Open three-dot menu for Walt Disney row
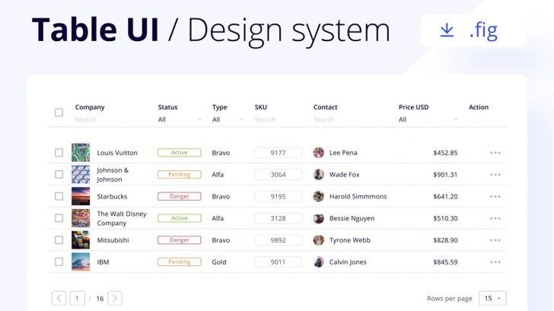 coord(495,218)
